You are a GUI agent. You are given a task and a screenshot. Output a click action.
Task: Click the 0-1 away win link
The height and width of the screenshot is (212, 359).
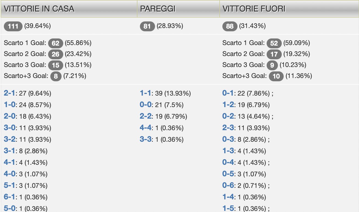click(228, 93)
